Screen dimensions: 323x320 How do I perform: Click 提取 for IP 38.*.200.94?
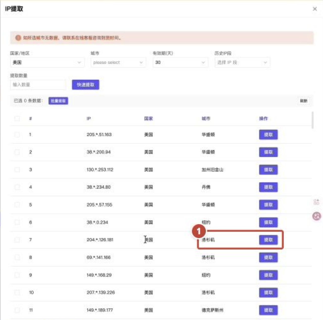pyautogui.click(x=268, y=152)
